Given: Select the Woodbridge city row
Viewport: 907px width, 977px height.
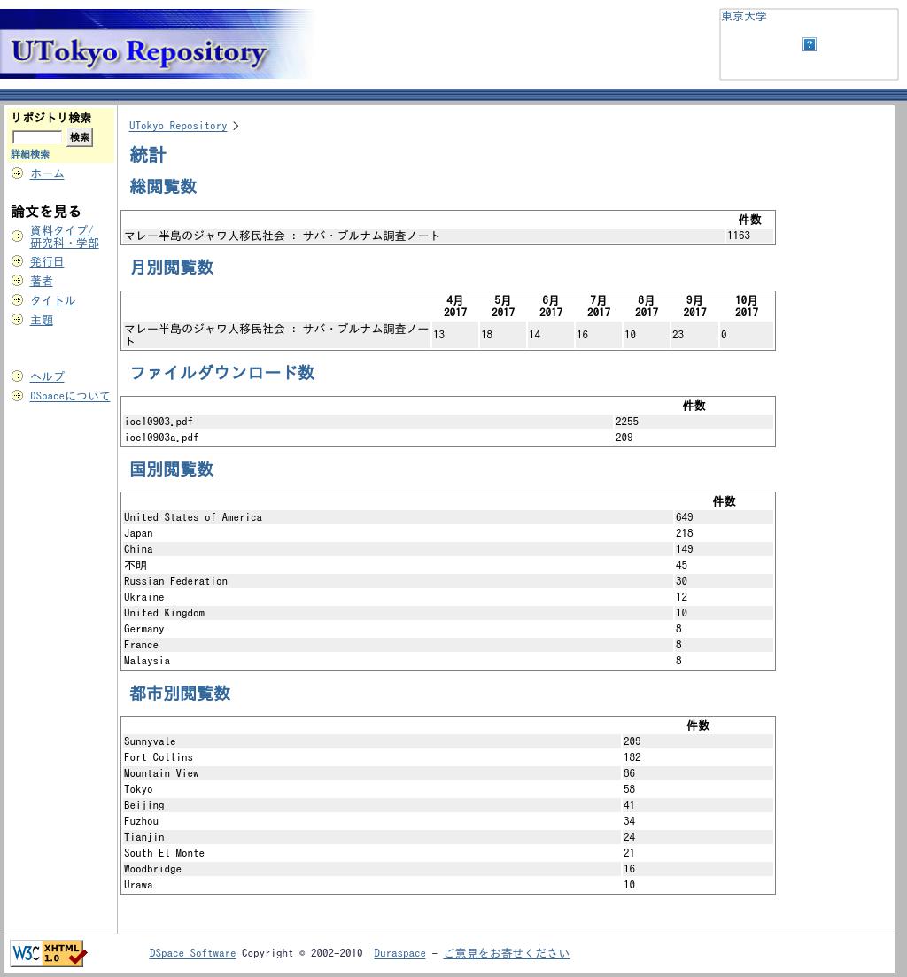Looking at the screenshot, I should pyautogui.click(x=448, y=869).
